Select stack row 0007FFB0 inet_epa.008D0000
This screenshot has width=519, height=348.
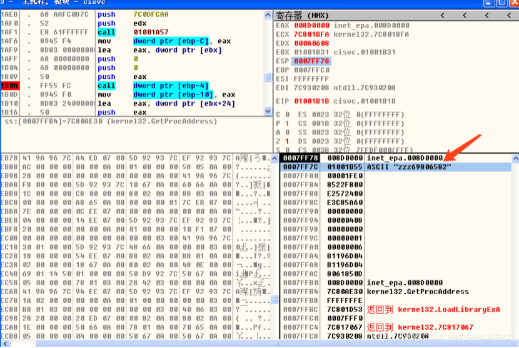[396, 283]
